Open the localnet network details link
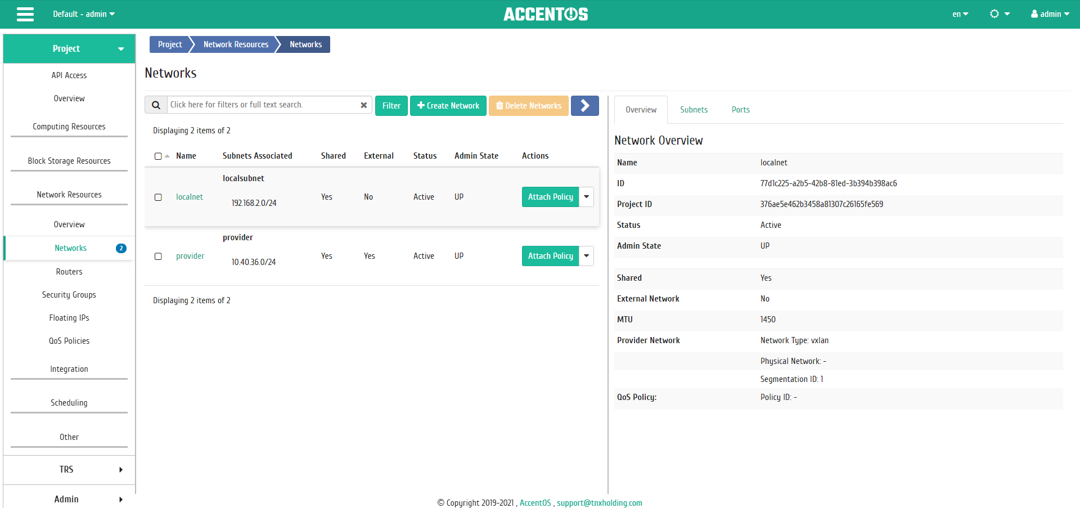1080x508 pixels. [189, 197]
